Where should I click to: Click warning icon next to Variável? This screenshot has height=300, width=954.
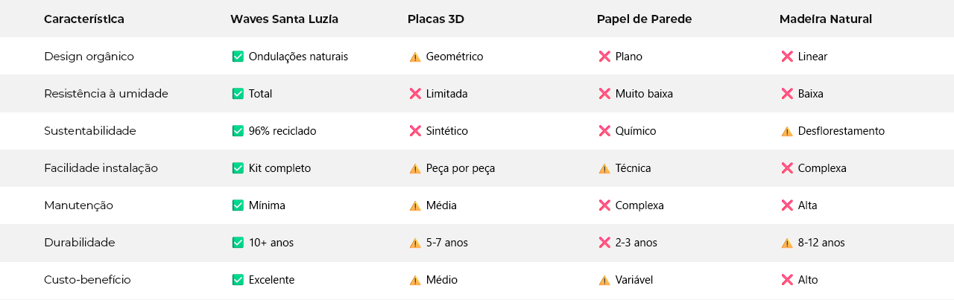pyautogui.click(x=604, y=280)
